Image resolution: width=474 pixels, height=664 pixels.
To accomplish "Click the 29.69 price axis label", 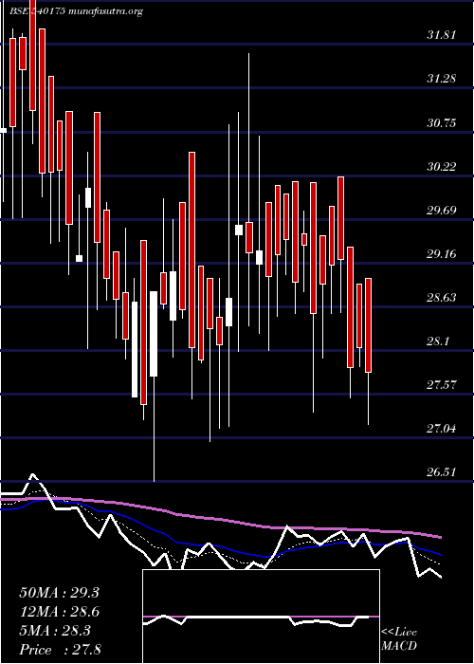I will [x=442, y=210].
